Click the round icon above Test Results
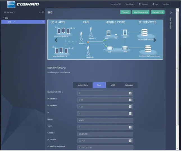This screenshot has width=182, height=151. tap(170, 13)
